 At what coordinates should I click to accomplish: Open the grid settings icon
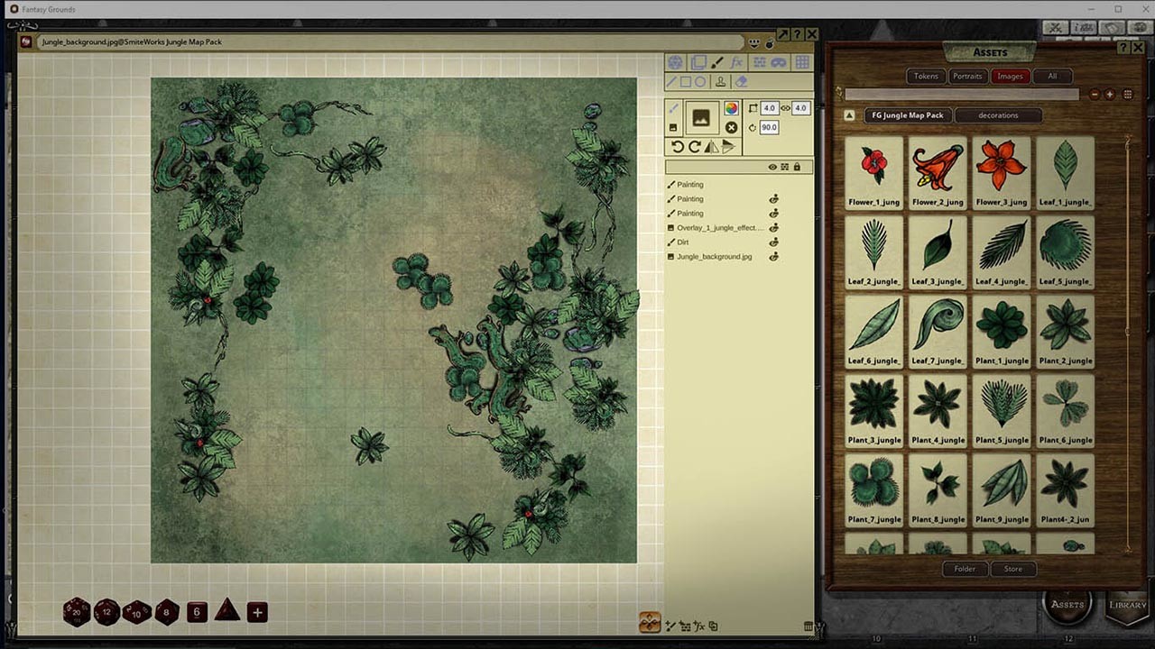(801, 62)
